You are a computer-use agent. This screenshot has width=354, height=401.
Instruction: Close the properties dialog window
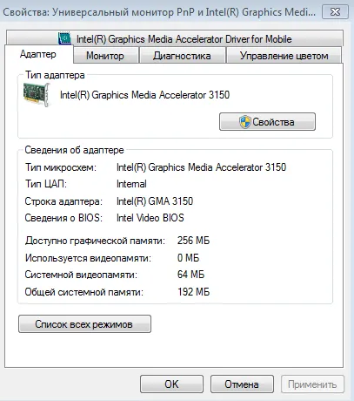(x=335, y=12)
